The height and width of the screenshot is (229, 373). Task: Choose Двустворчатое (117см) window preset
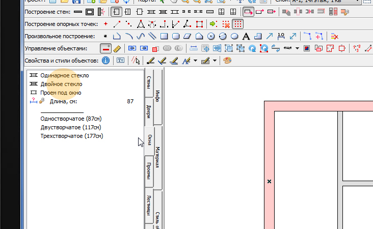(x=70, y=127)
